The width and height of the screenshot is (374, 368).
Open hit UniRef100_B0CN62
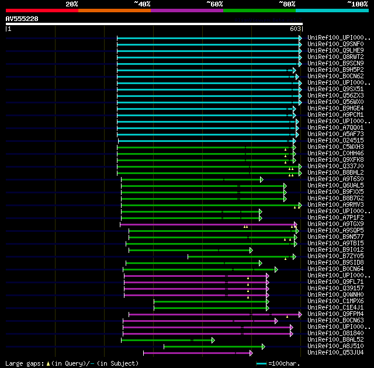click(x=335, y=77)
